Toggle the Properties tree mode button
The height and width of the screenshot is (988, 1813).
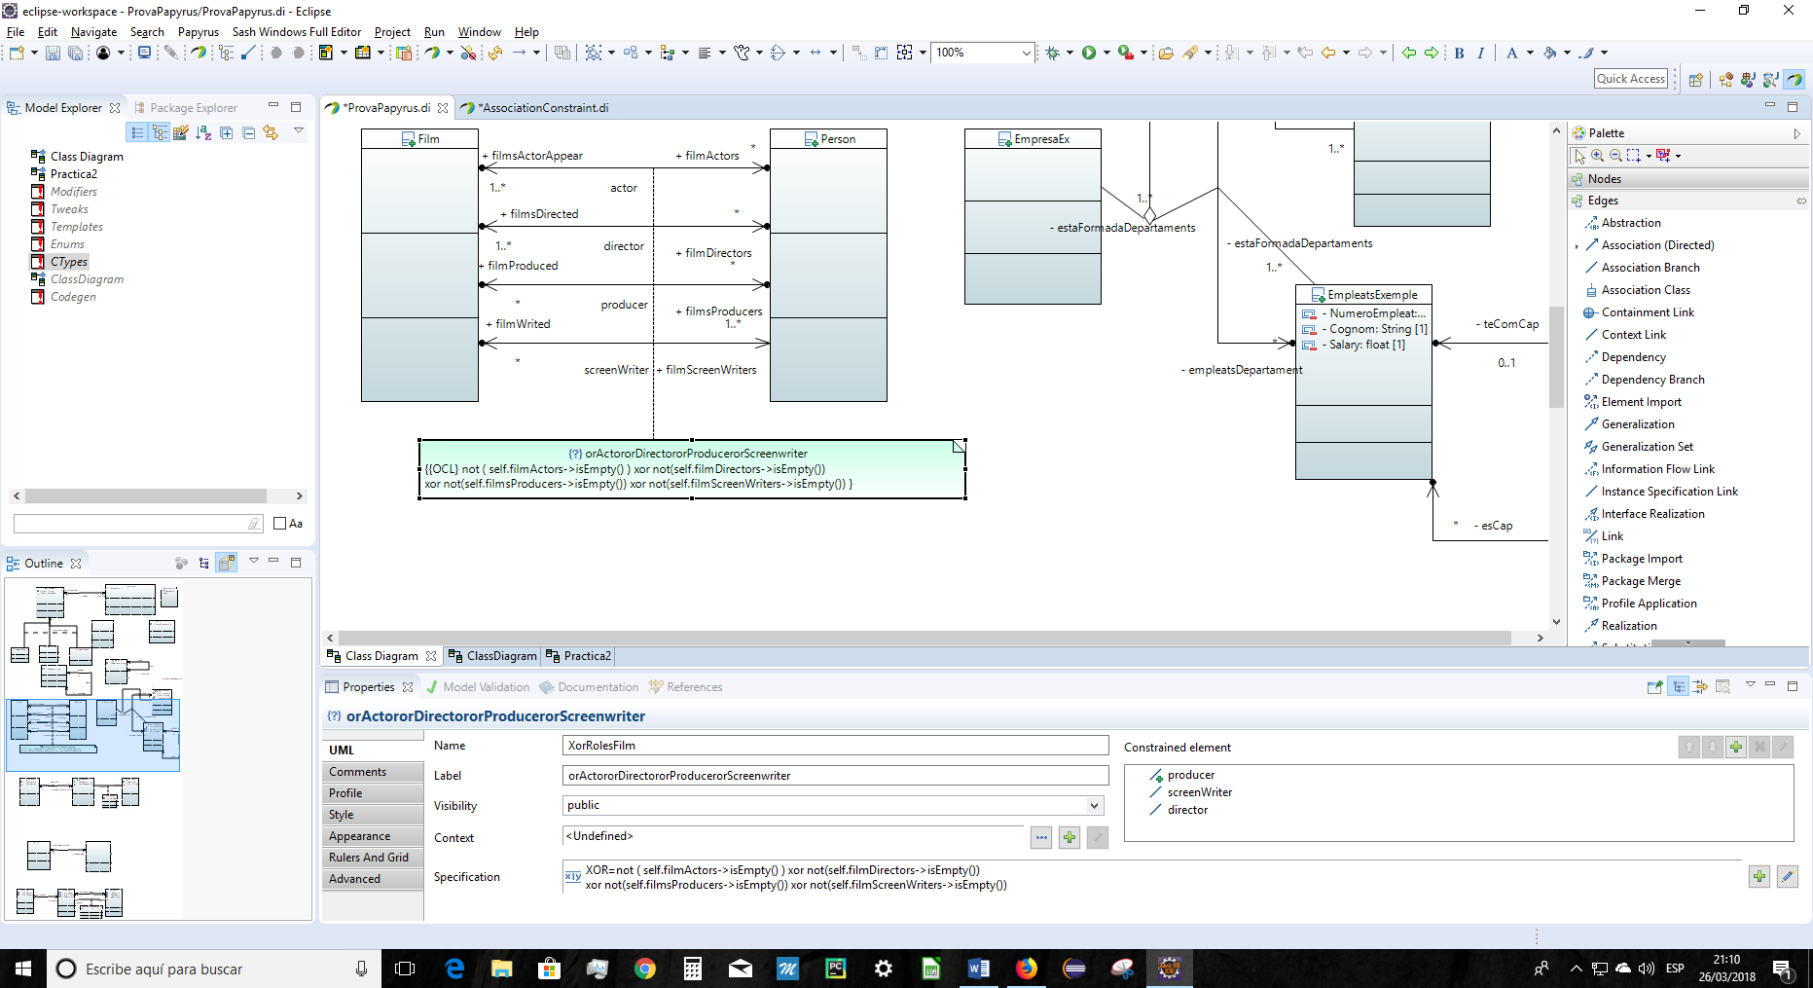1678,686
